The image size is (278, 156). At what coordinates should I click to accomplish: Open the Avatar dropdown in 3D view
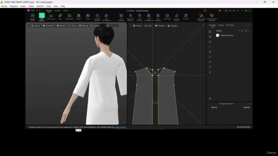(x=36, y=26)
